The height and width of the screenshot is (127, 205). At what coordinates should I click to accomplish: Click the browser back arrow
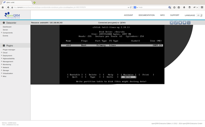click(8, 7)
